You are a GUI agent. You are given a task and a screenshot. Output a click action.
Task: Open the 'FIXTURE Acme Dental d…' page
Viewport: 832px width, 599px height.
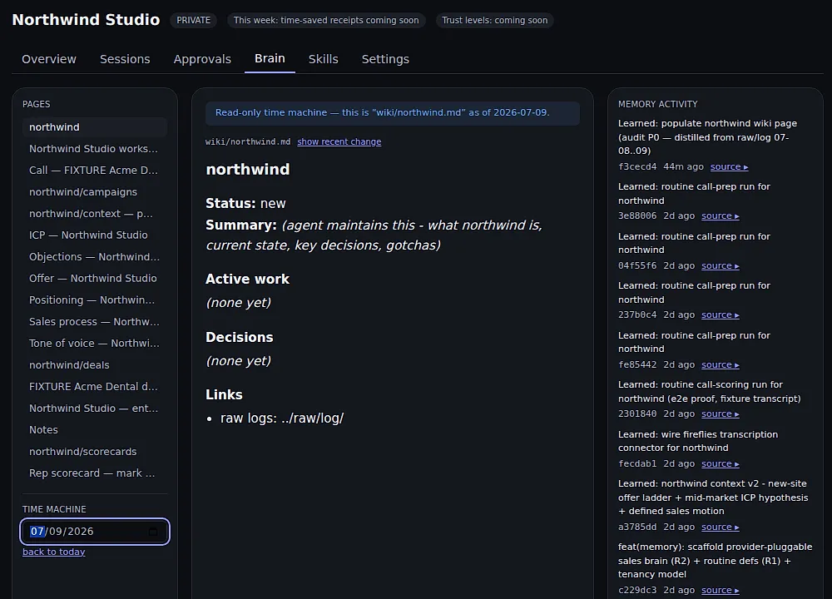tap(95, 387)
